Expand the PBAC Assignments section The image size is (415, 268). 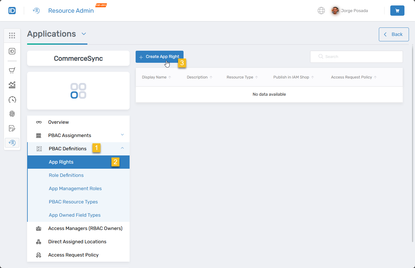pos(122,135)
